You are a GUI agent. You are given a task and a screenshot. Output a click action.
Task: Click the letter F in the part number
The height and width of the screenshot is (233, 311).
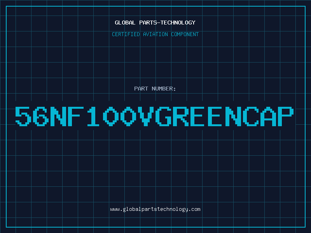point(76,116)
